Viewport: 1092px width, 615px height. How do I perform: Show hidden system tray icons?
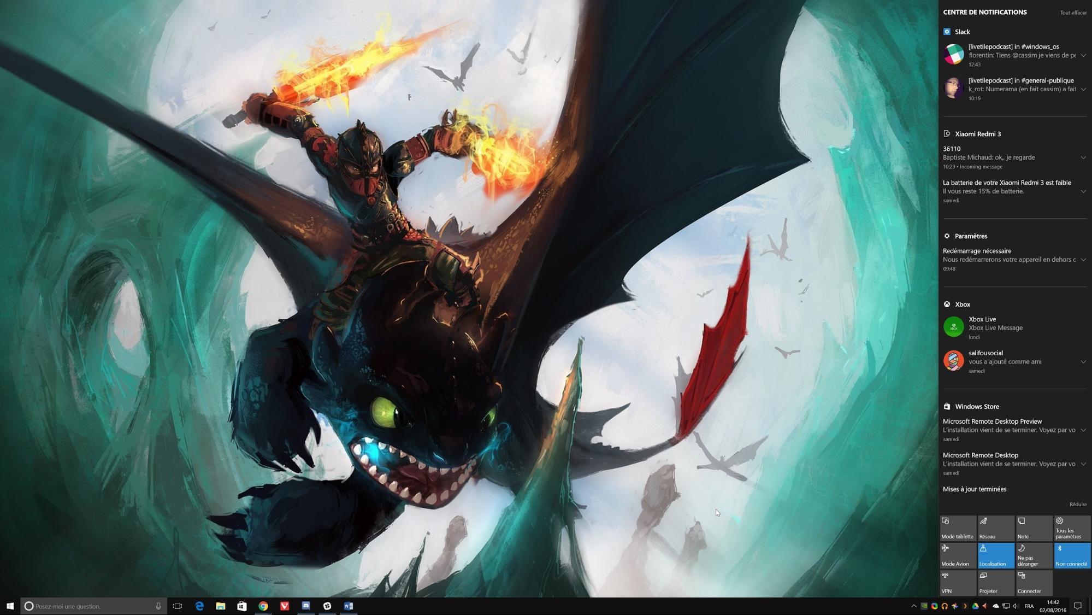[914, 606]
